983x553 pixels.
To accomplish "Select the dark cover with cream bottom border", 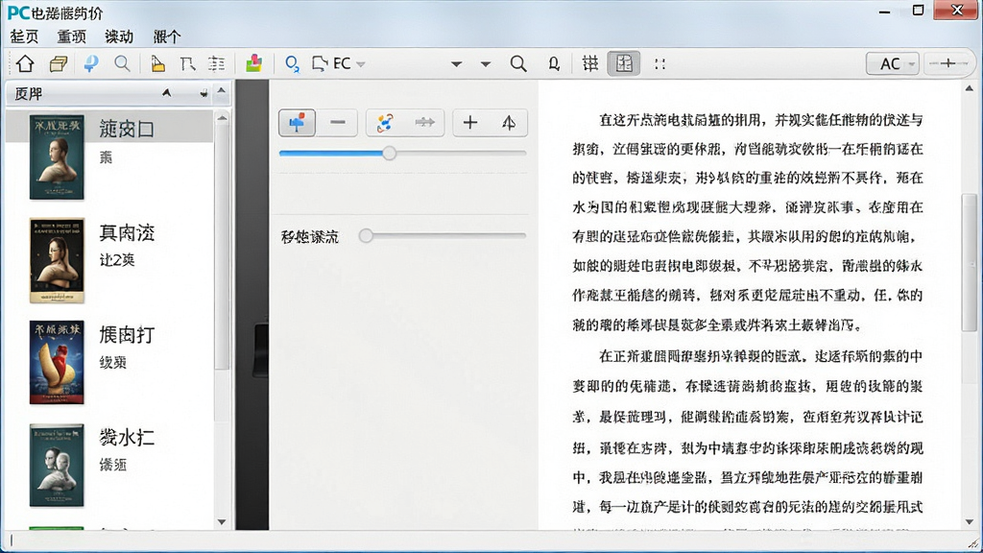I will (57, 260).
